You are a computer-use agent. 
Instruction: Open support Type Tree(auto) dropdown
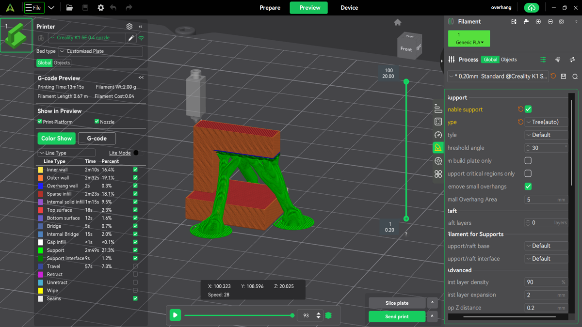pyautogui.click(x=546, y=122)
